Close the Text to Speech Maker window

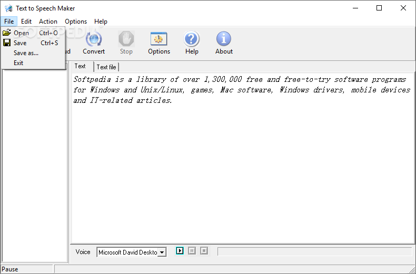[403, 8]
